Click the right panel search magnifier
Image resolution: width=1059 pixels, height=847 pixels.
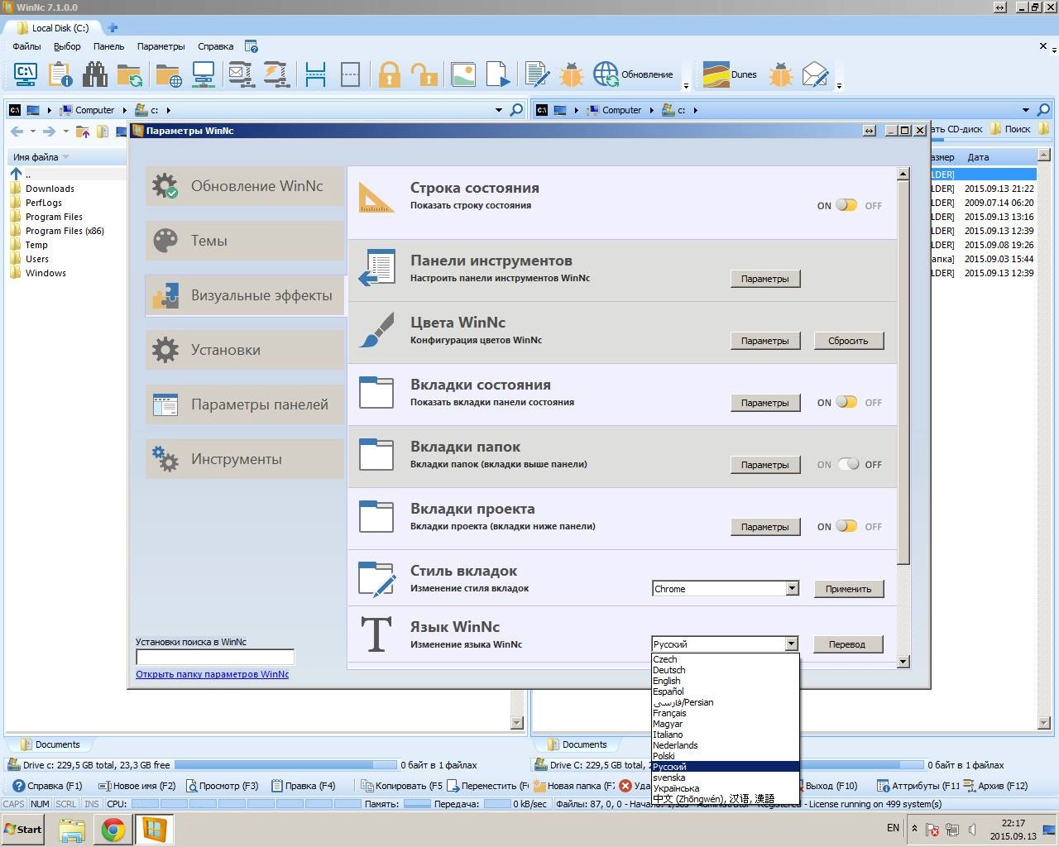[1043, 110]
